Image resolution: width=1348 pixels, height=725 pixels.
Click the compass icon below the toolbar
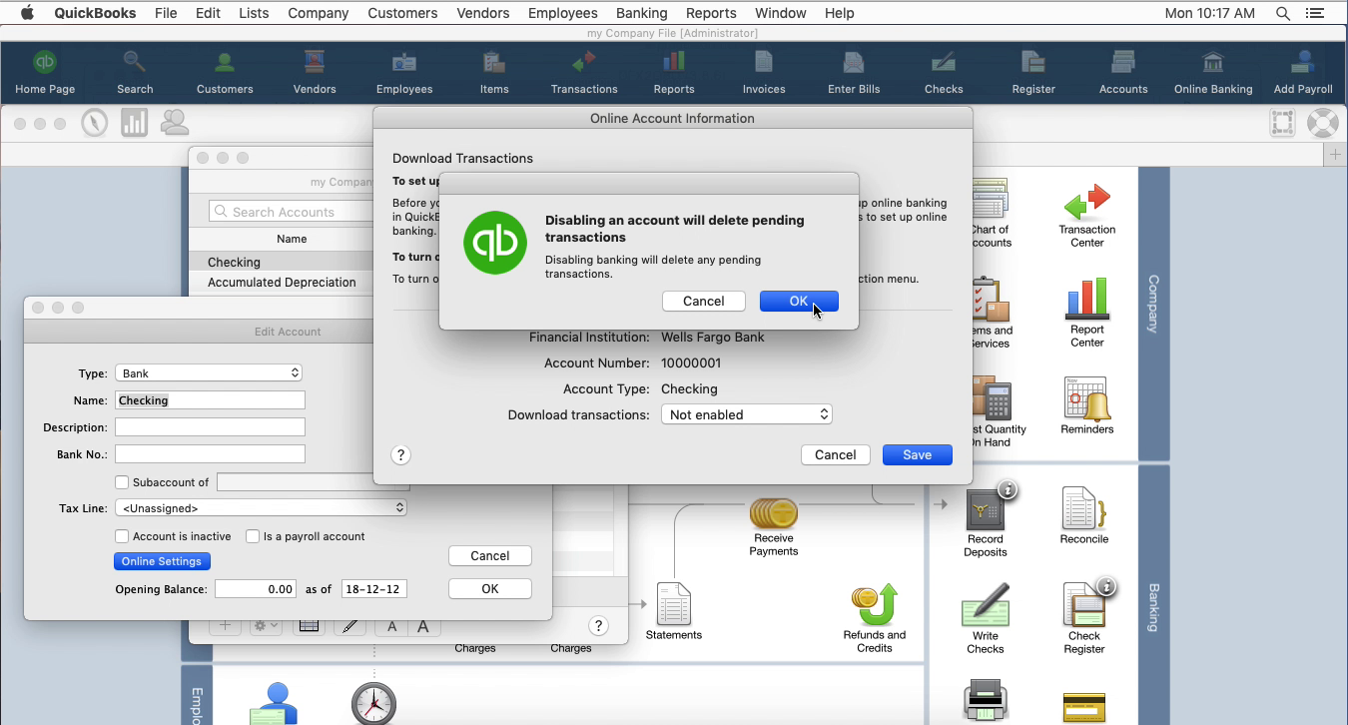coord(95,123)
